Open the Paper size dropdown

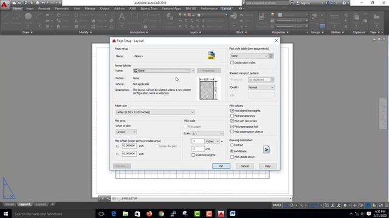click(155, 112)
